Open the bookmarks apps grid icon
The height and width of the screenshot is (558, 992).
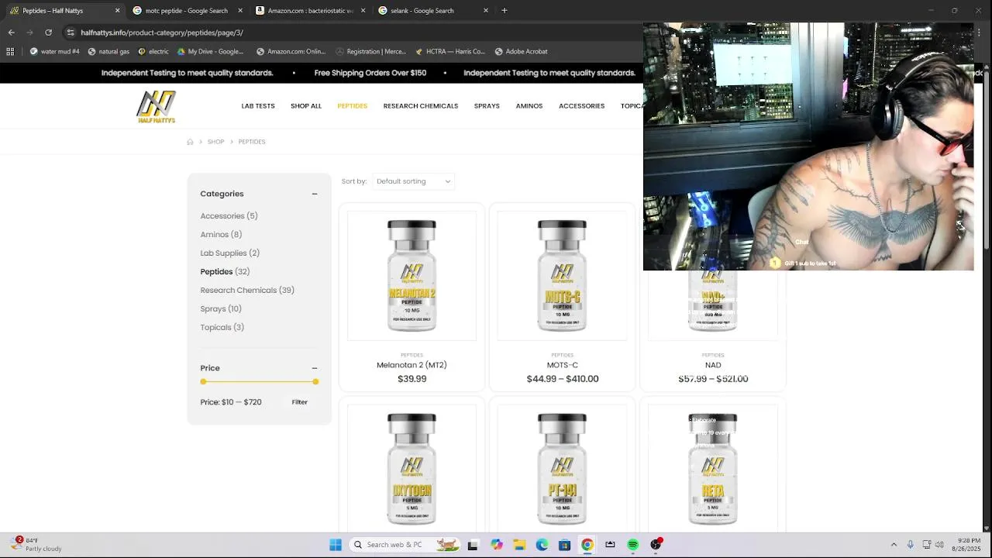point(10,52)
